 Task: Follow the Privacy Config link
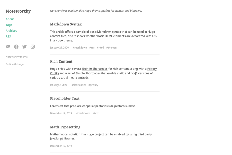point(152,69)
